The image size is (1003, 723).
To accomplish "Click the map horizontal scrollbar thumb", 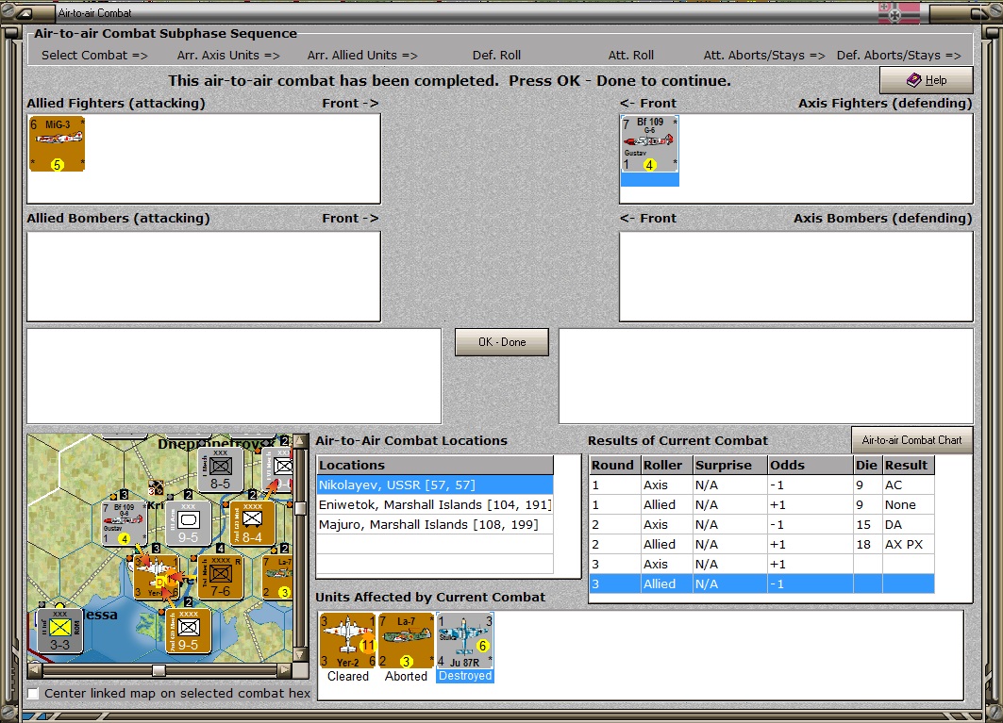I will click(x=159, y=670).
